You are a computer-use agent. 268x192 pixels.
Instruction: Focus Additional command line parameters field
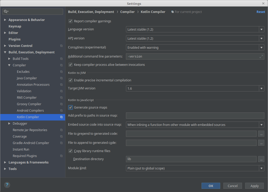point(195,56)
